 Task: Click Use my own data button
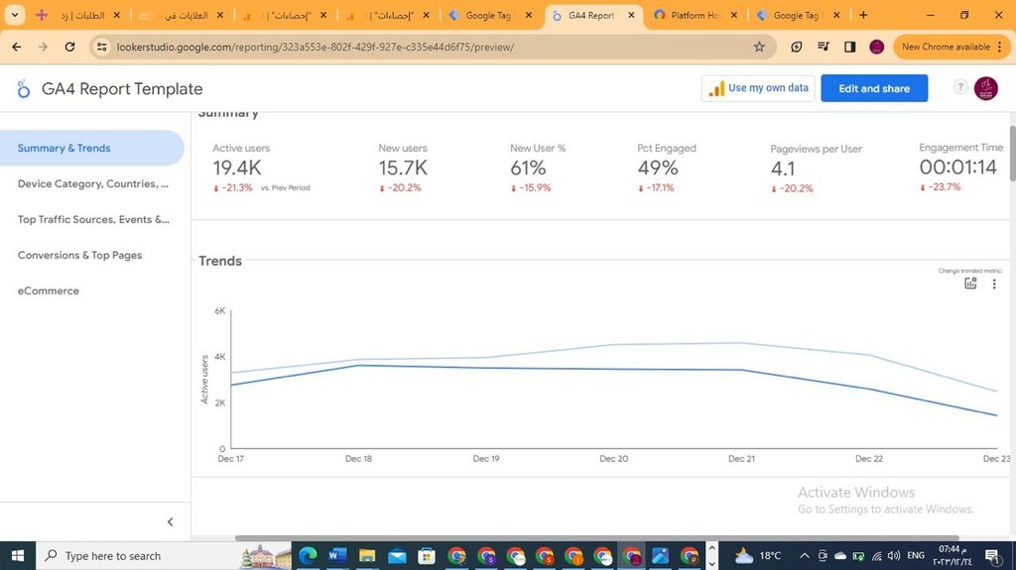(x=758, y=88)
